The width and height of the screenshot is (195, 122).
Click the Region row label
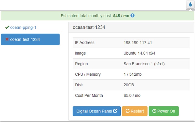pos(81,64)
